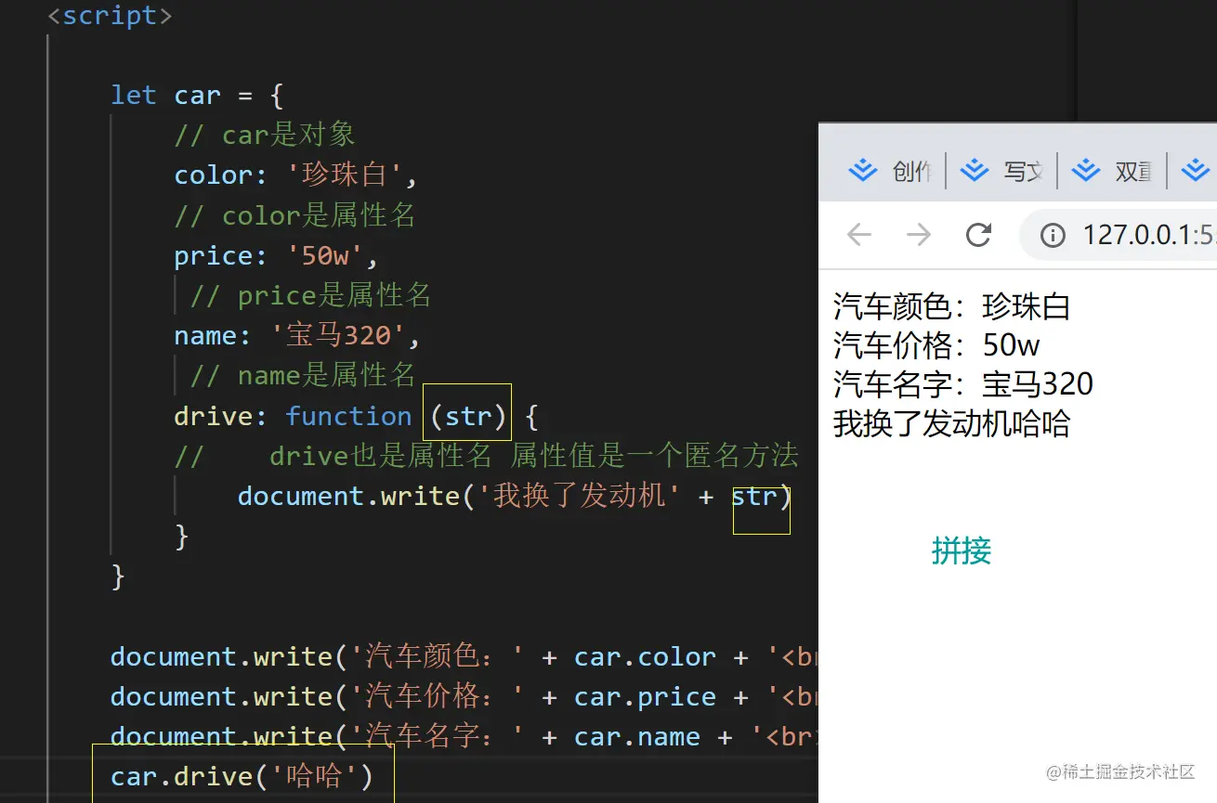The width and height of the screenshot is (1217, 803).
Task: Click the browser back navigation arrow
Action: 857,235
